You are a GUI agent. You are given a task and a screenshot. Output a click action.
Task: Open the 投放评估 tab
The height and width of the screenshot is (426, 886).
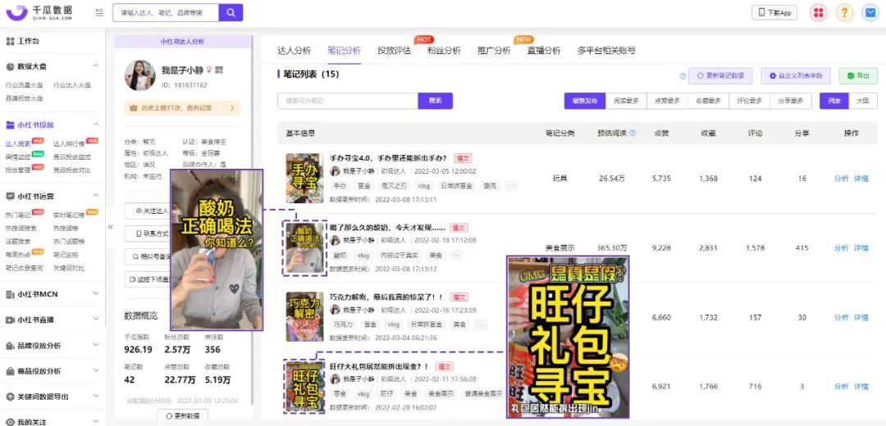point(394,50)
